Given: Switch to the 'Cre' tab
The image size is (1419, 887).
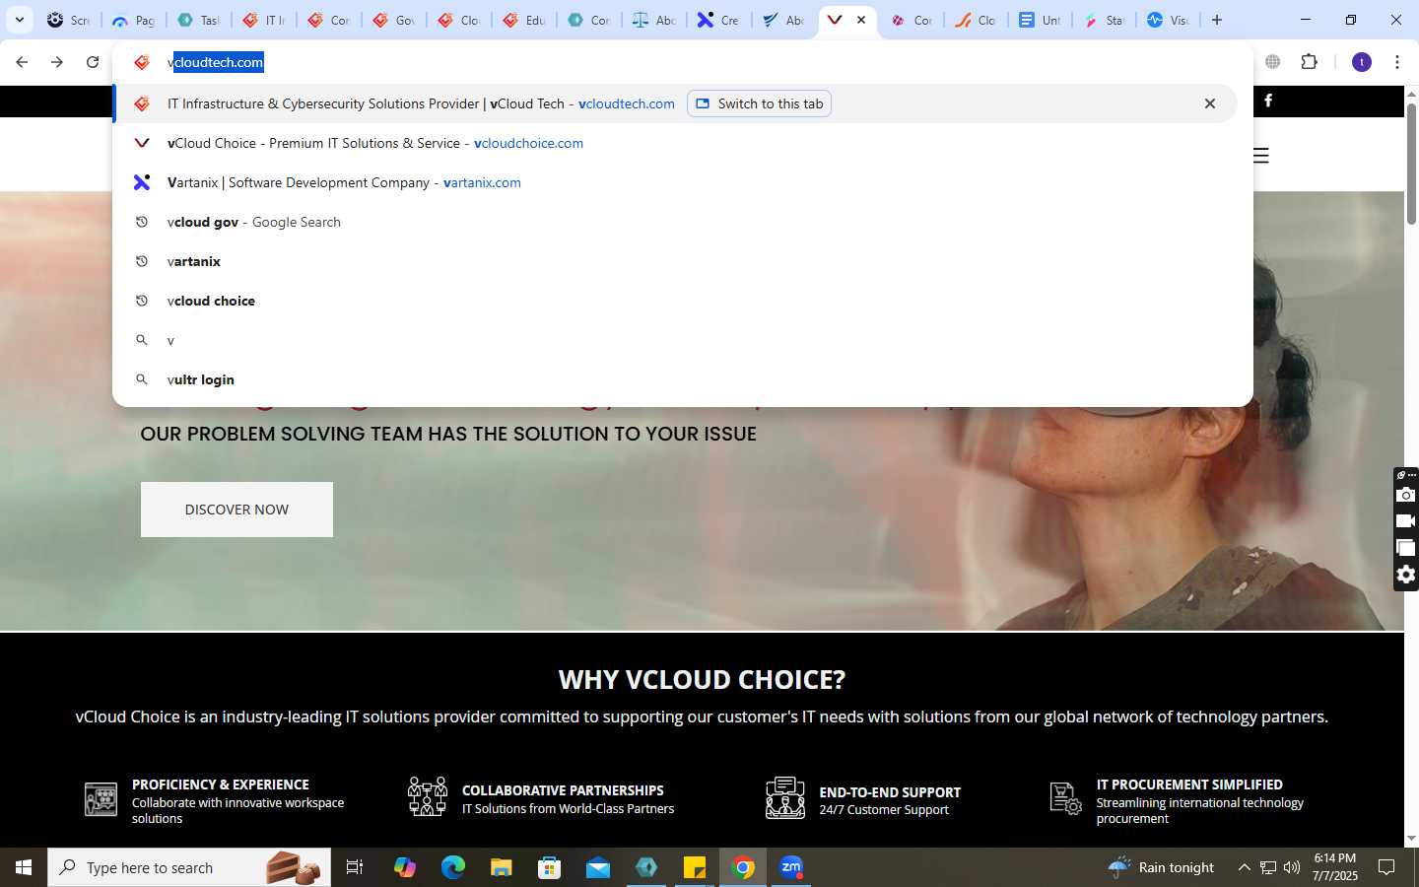Looking at the screenshot, I should point(718,20).
